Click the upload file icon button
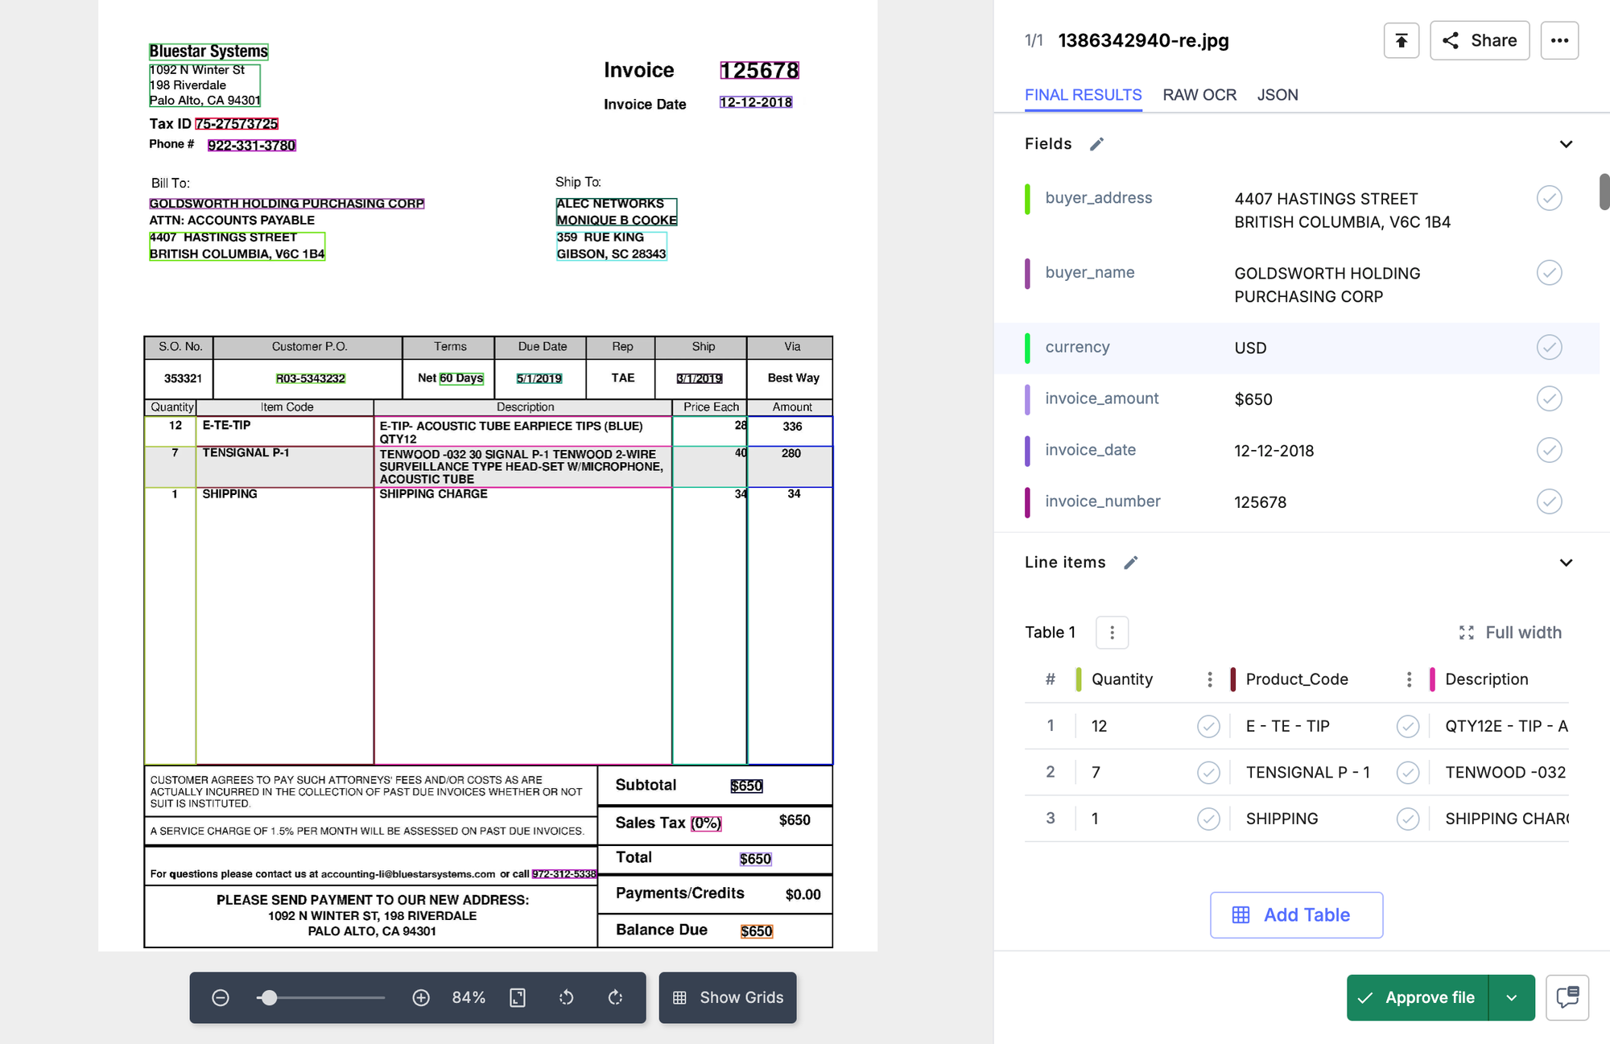The image size is (1610, 1044). coord(1401,40)
